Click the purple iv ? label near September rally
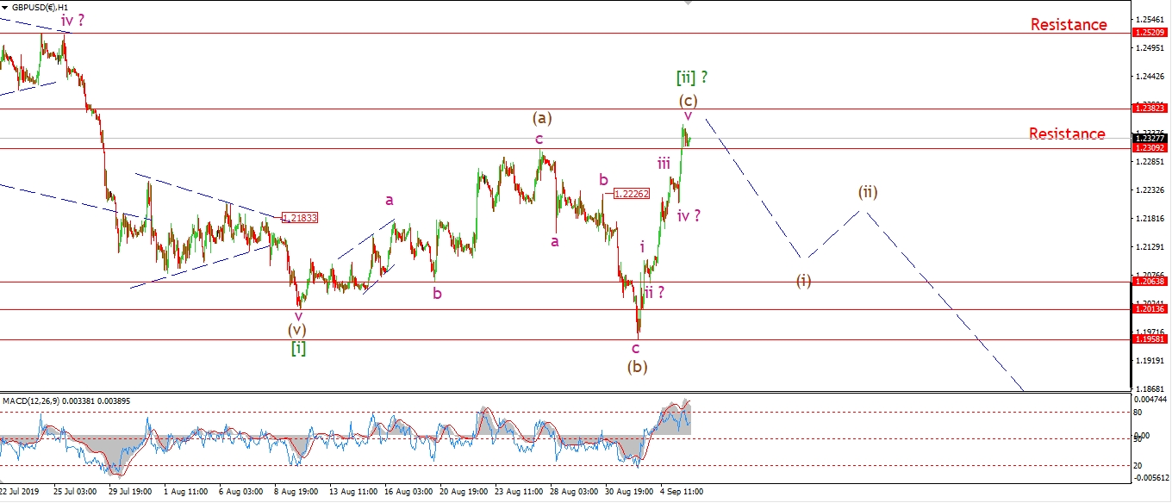This screenshot has height=503, width=1172. (x=689, y=215)
